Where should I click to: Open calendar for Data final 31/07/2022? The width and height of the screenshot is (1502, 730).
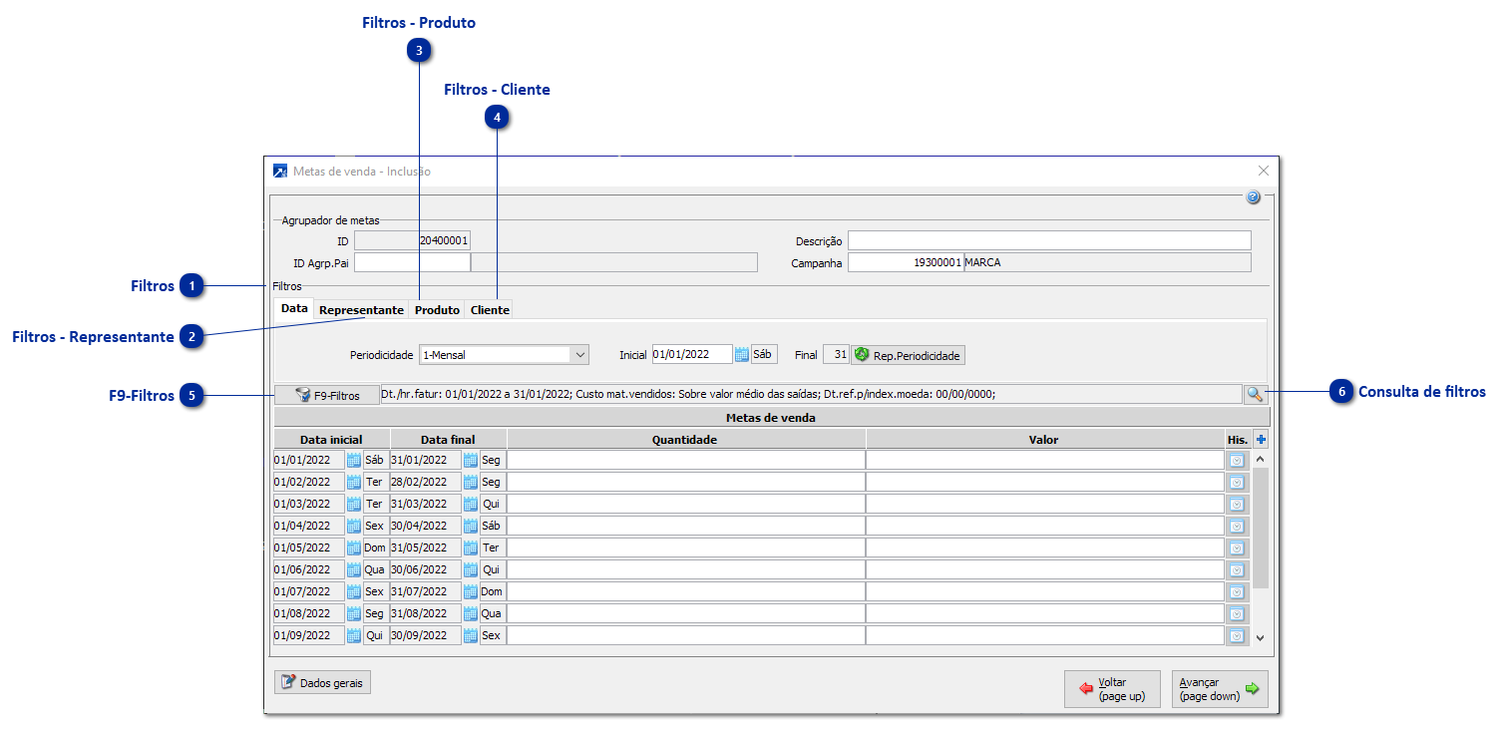(471, 591)
